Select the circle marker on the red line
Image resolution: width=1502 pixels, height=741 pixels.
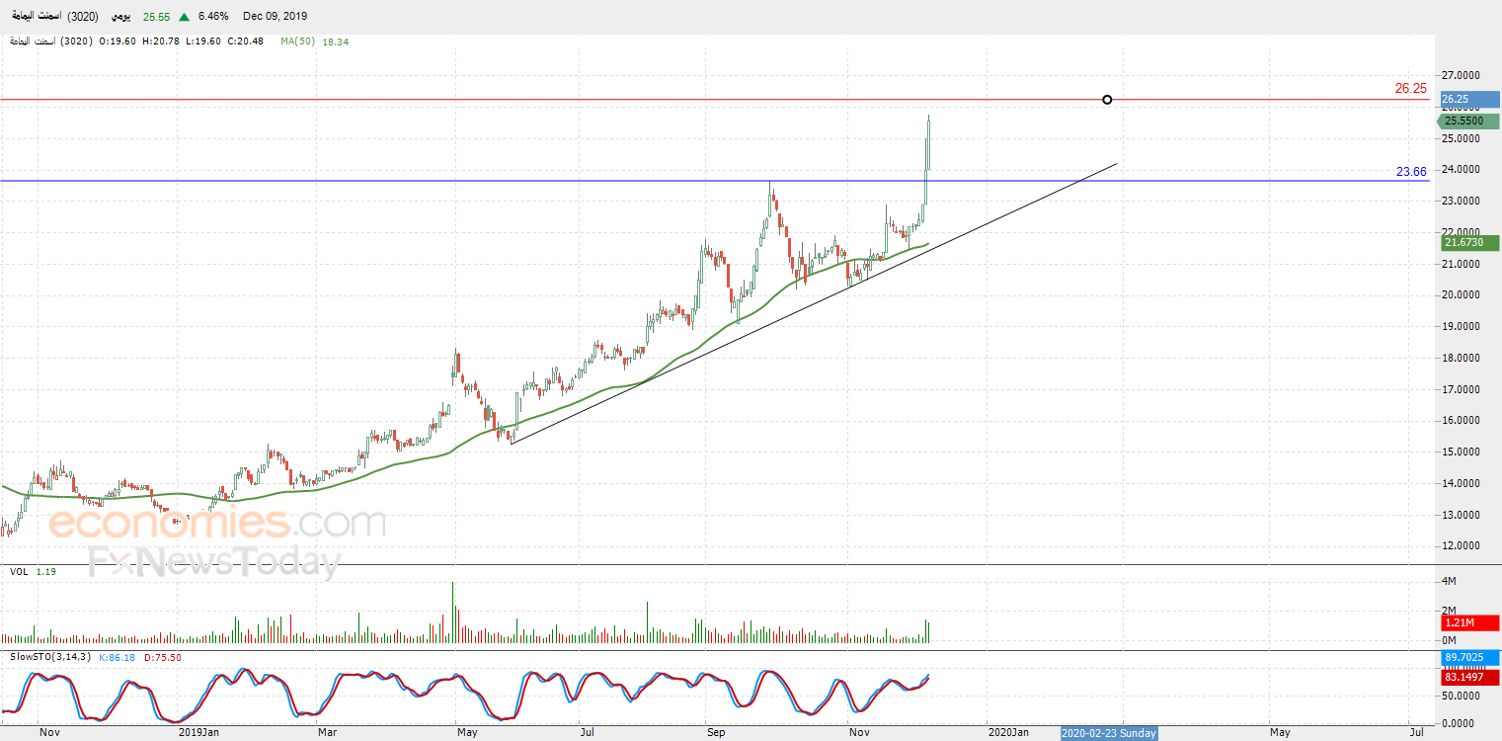click(1107, 100)
